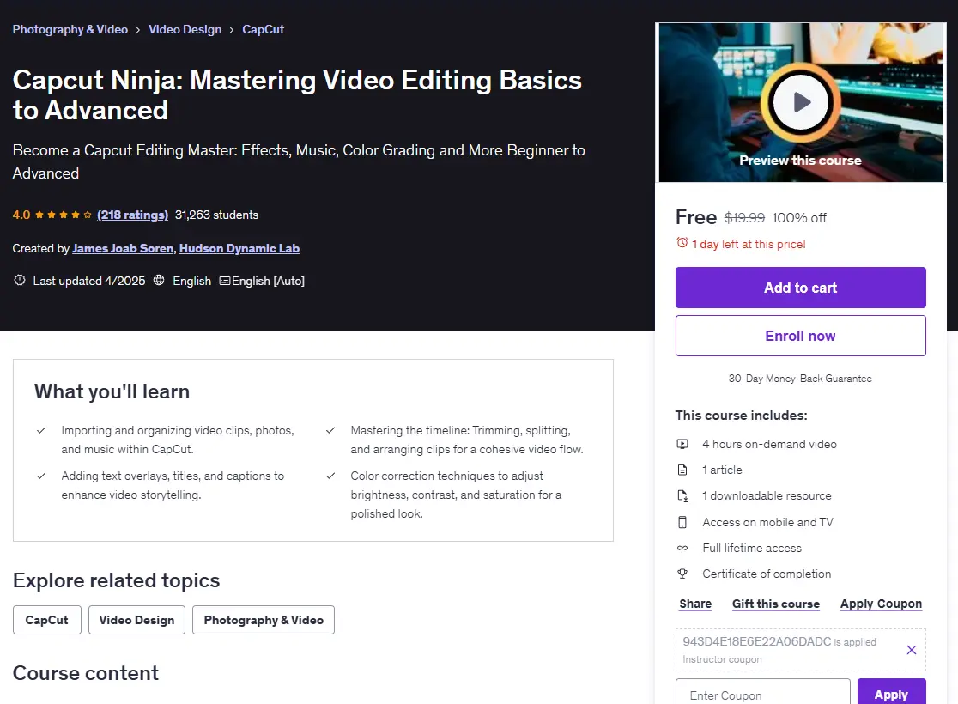
Task: Click the mobile device icon
Action: (x=682, y=523)
